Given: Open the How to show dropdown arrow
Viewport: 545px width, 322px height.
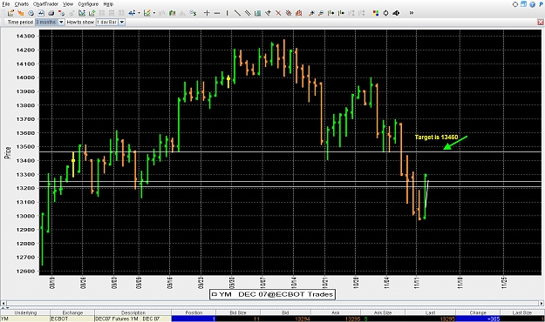Looking at the screenshot, I should [122, 22].
